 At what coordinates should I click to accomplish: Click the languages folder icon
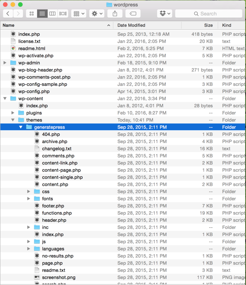(37, 249)
